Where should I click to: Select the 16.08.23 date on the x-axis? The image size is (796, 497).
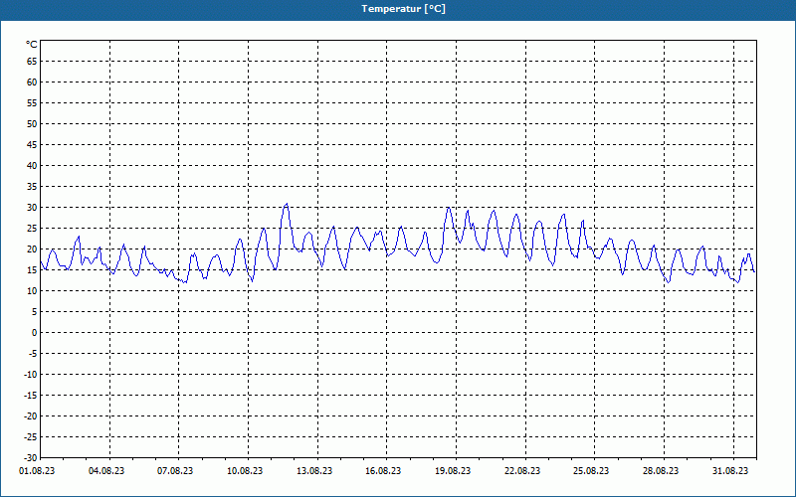point(383,471)
